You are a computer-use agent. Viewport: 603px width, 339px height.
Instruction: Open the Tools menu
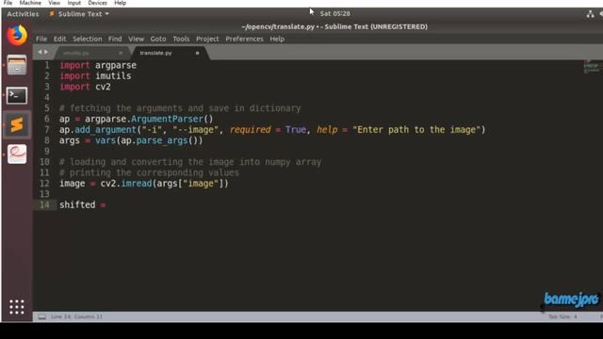pos(181,39)
